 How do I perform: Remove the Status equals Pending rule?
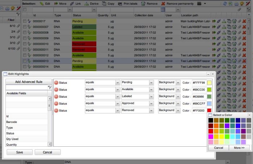tap(56, 83)
